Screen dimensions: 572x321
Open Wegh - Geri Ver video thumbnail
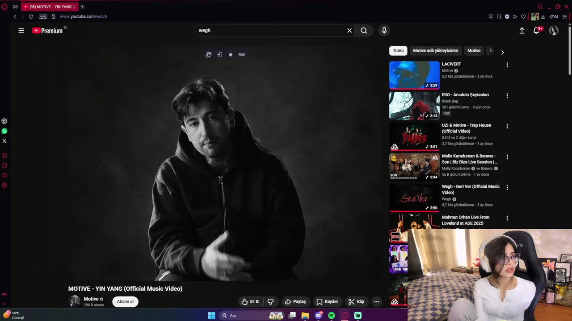(414, 198)
